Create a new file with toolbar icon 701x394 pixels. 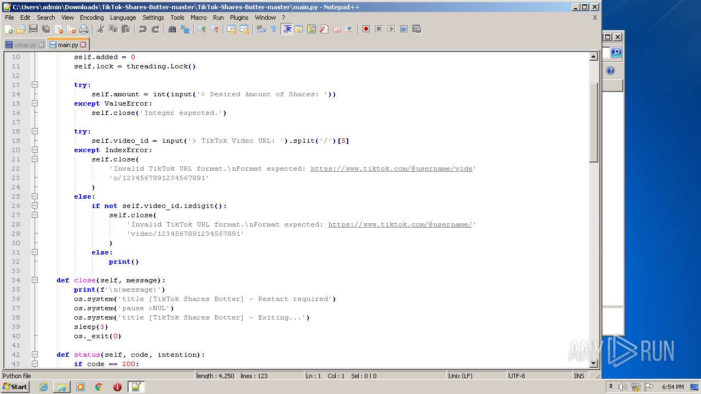pos(9,29)
